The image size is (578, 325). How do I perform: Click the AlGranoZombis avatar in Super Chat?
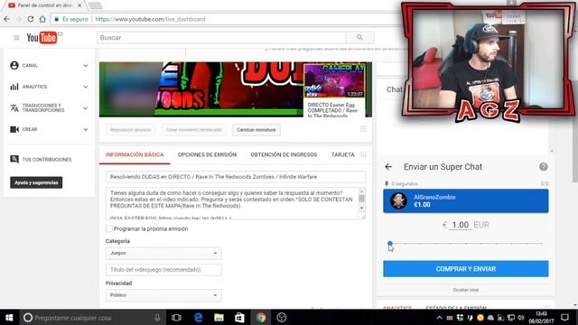pos(398,200)
